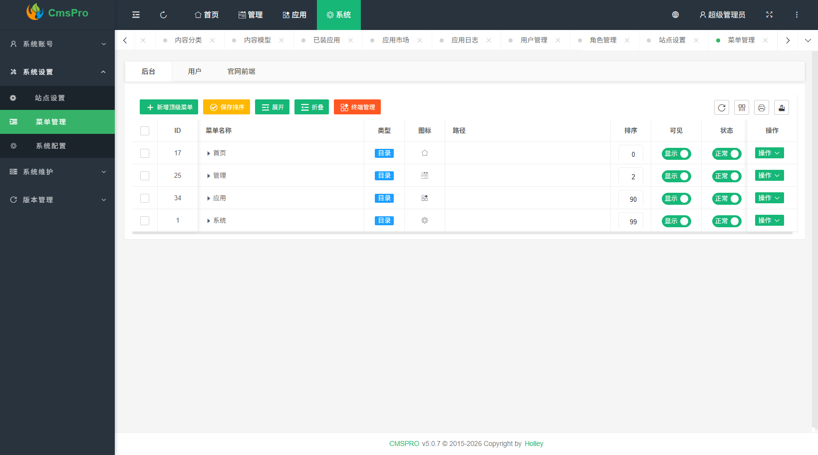Image resolution: width=818 pixels, height=455 pixels.
Task: Toggle fullscreen mode icon
Action: point(769,15)
